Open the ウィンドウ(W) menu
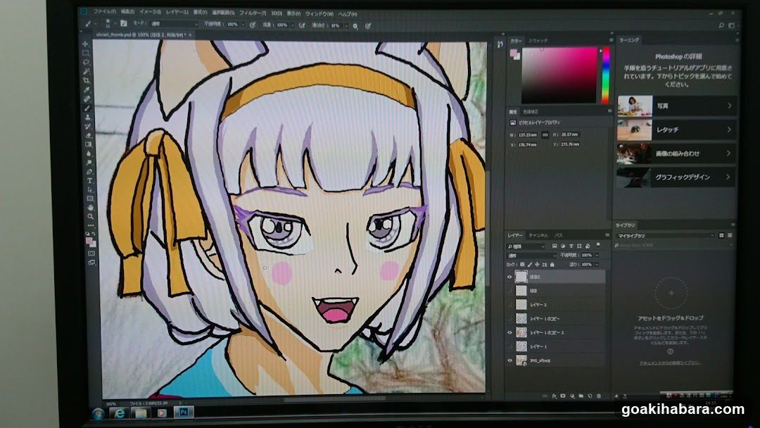 click(319, 14)
